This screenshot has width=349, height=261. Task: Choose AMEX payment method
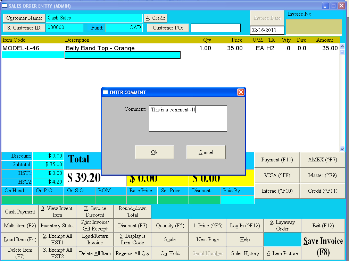[322, 160]
